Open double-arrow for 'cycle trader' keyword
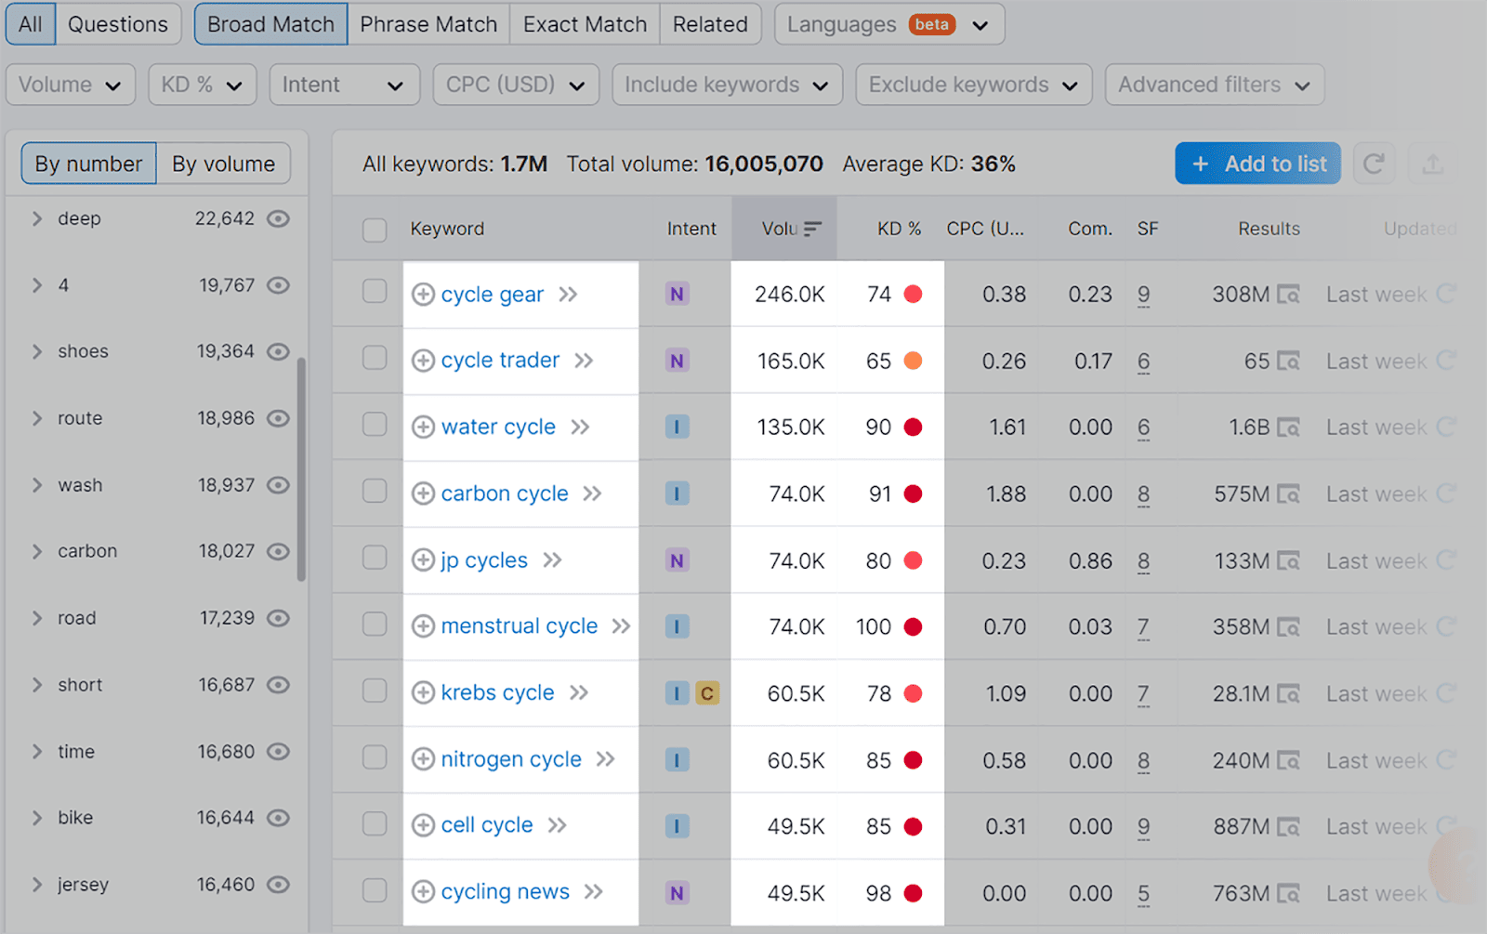The image size is (1487, 934). [x=584, y=361]
